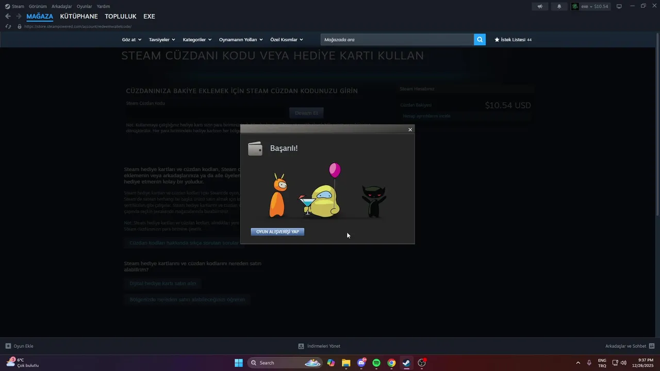This screenshot has height=371, width=660.
Task: Open File Explorer from taskbar
Action: click(x=346, y=363)
